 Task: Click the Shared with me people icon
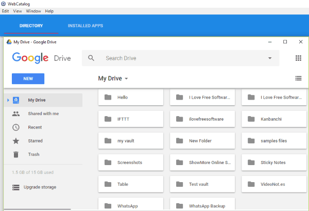coord(16,114)
